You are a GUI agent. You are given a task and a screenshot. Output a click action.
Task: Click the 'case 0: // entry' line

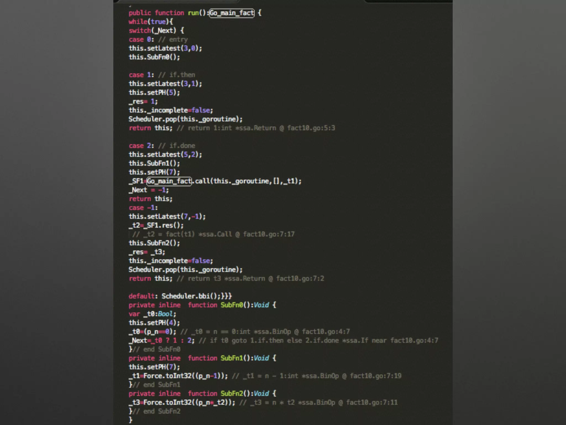tap(158, 40)
